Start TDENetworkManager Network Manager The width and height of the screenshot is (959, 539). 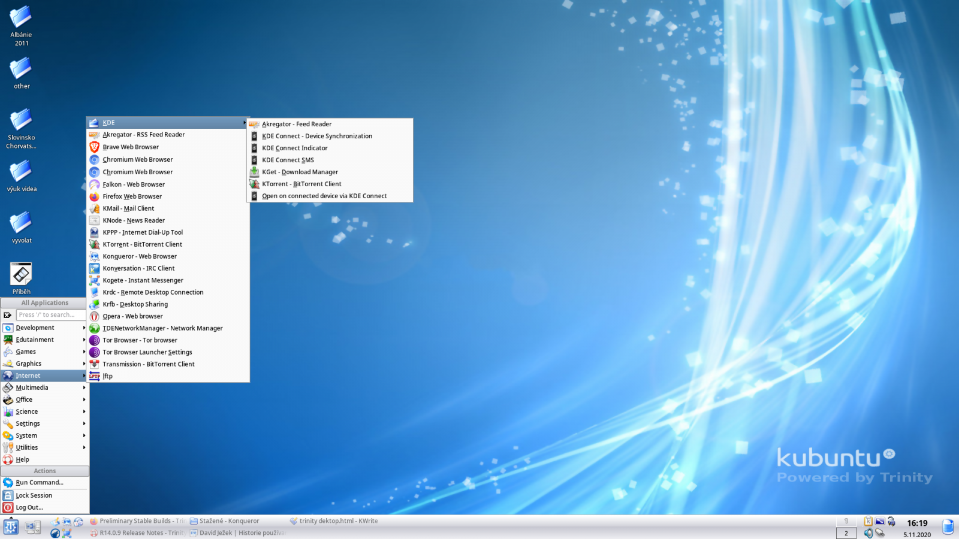[162, 328]
